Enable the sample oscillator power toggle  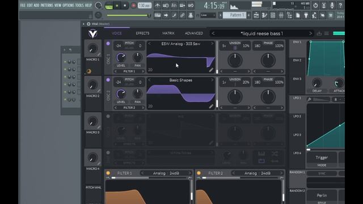[x=108, y=152]
